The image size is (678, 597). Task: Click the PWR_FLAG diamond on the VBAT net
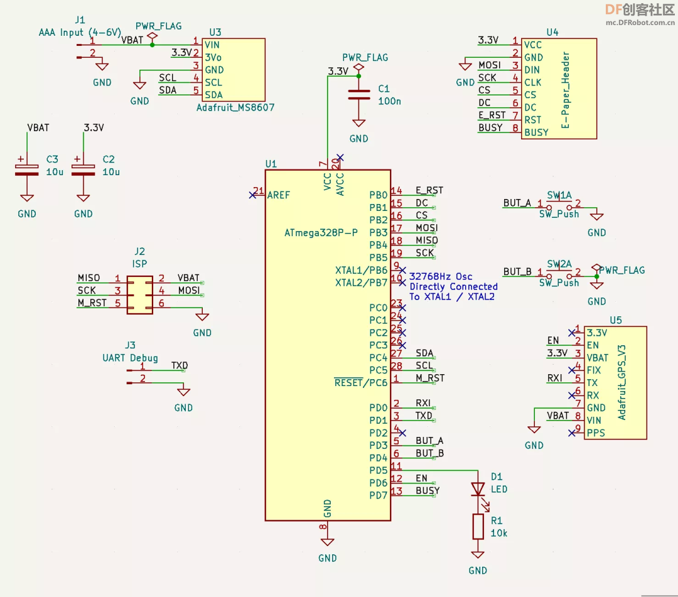pos(152,36)
